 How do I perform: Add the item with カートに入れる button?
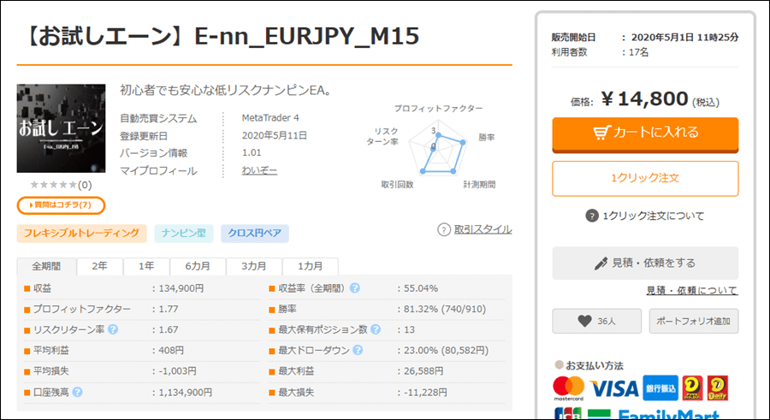click(645, 134)
